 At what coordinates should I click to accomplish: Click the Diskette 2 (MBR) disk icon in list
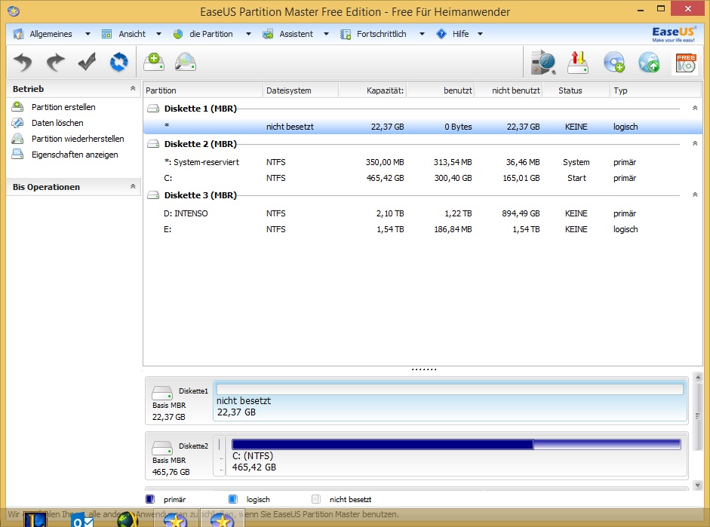click(x=153, y=144)
